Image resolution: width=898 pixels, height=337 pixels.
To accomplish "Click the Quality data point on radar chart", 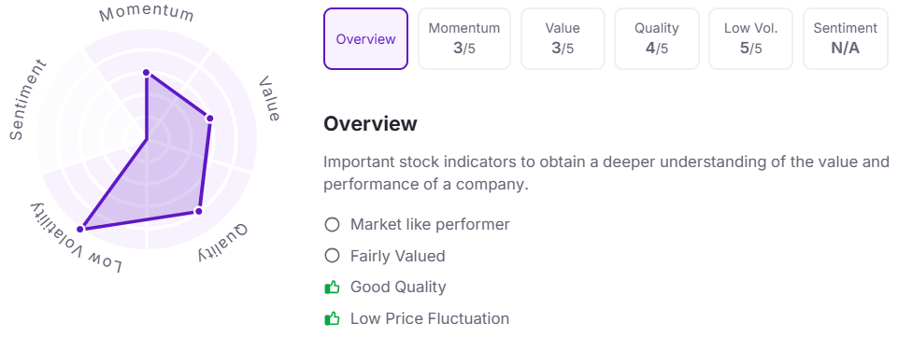I will 199,211.
